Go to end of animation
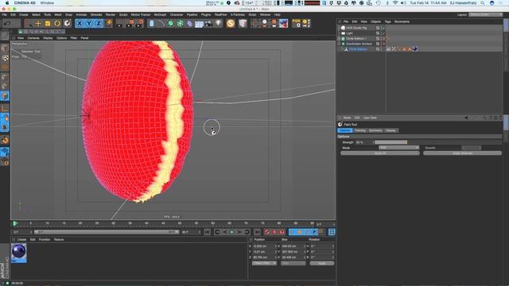 point(257,232)
